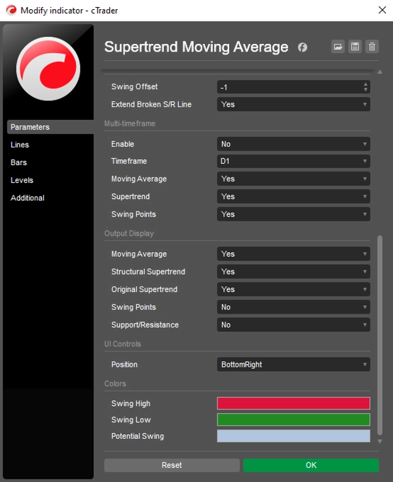Open the Position BottomRight dropdown
Image resolution: width=393 pixels, height=482 pixels.
pyautogui.click(x=293, y=365)
